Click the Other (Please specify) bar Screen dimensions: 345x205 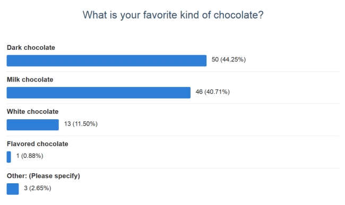[13, 189]
